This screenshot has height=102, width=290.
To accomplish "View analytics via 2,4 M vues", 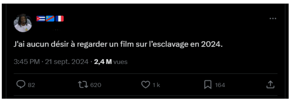I will (111, 62).
